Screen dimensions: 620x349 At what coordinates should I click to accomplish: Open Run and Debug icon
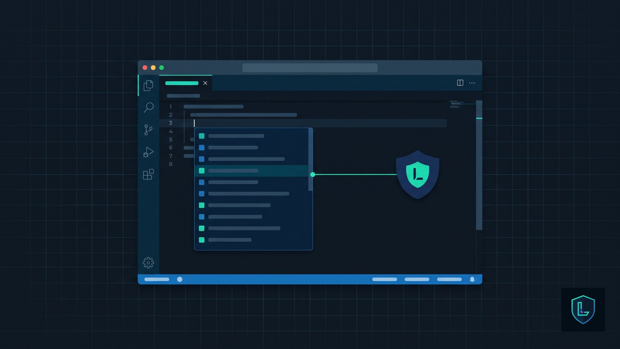(148, 152)
